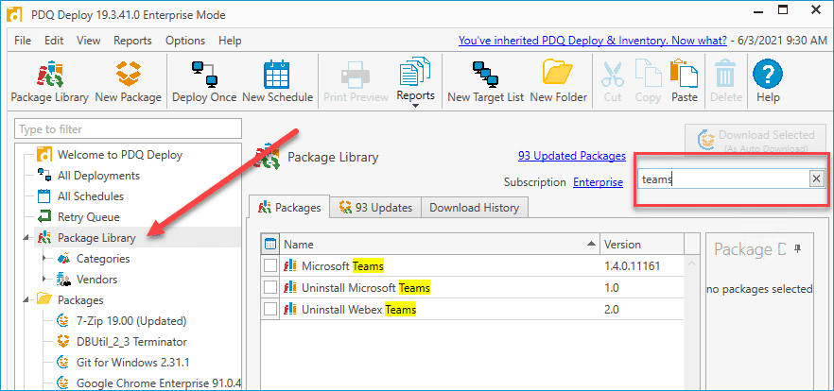
Task: Select the Uninstall Microsoft Teams row
Action: (x=472, y=288)
